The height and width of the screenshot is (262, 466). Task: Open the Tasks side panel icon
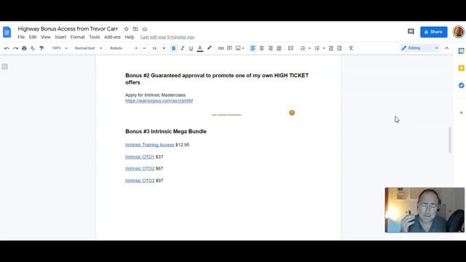point(461,85)
